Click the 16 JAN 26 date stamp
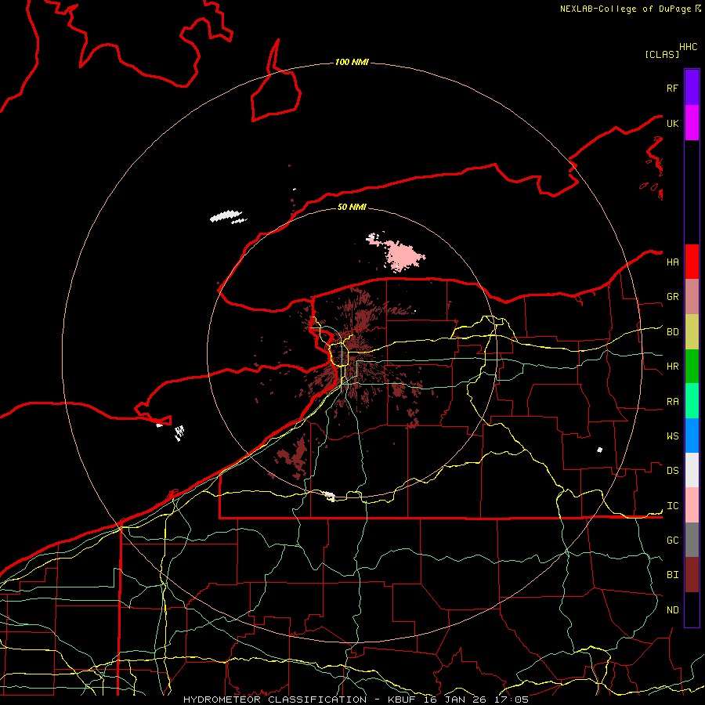This screenshot has width=705, height=705. tap(455, 700)
